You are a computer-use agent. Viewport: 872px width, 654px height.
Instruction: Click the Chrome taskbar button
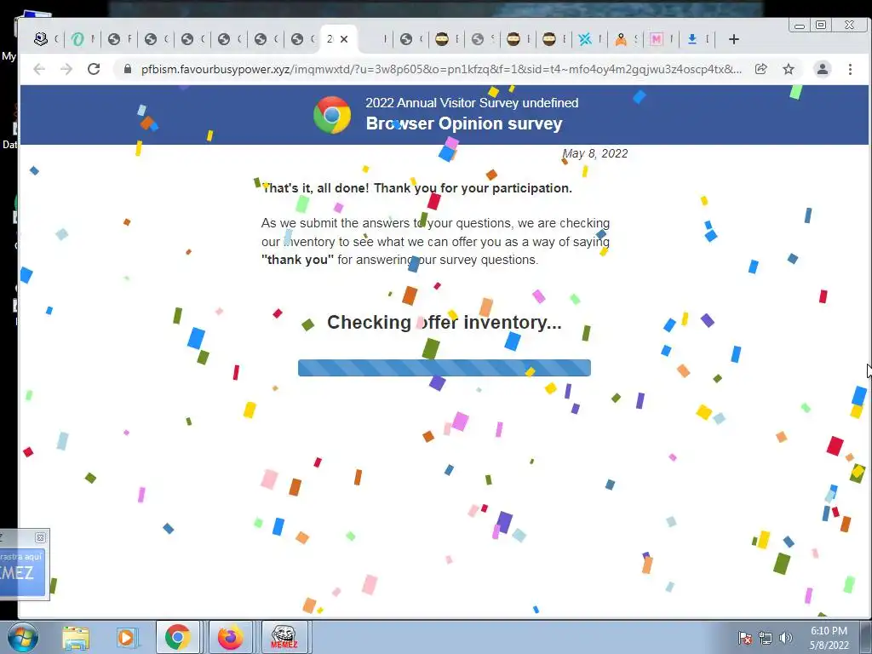(177, 637)
